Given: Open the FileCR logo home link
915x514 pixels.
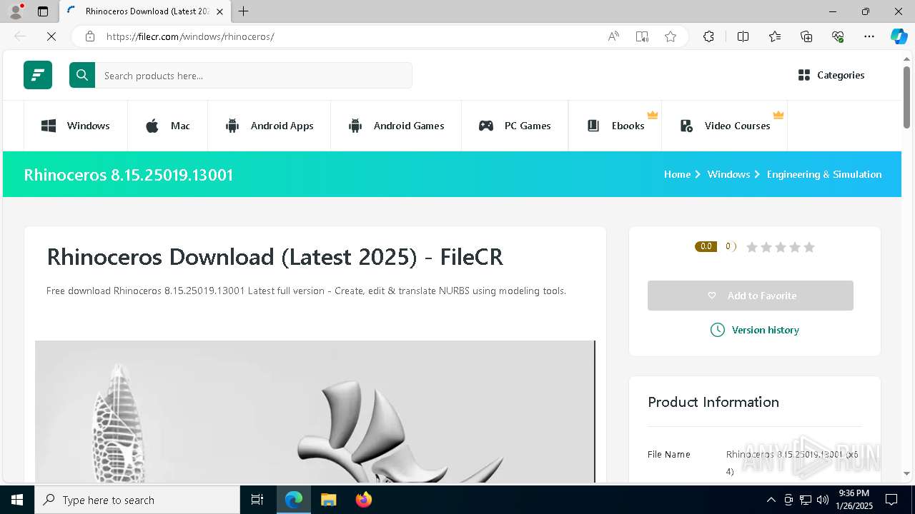Looking at the screenshot, I should [38, 75].
